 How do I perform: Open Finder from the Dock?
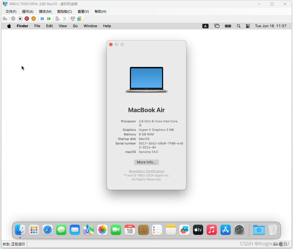(20, 230)
